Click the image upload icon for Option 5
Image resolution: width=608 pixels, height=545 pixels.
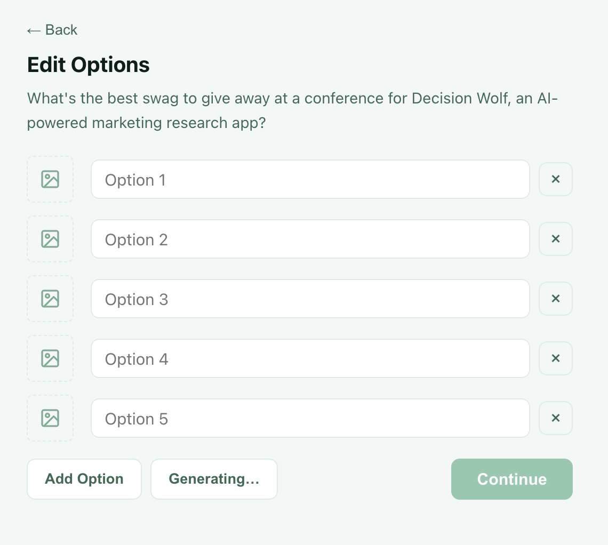click(50, 418)
